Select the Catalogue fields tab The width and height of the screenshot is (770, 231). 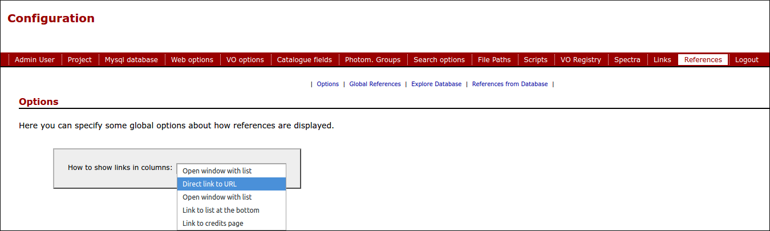coord(305,59)
